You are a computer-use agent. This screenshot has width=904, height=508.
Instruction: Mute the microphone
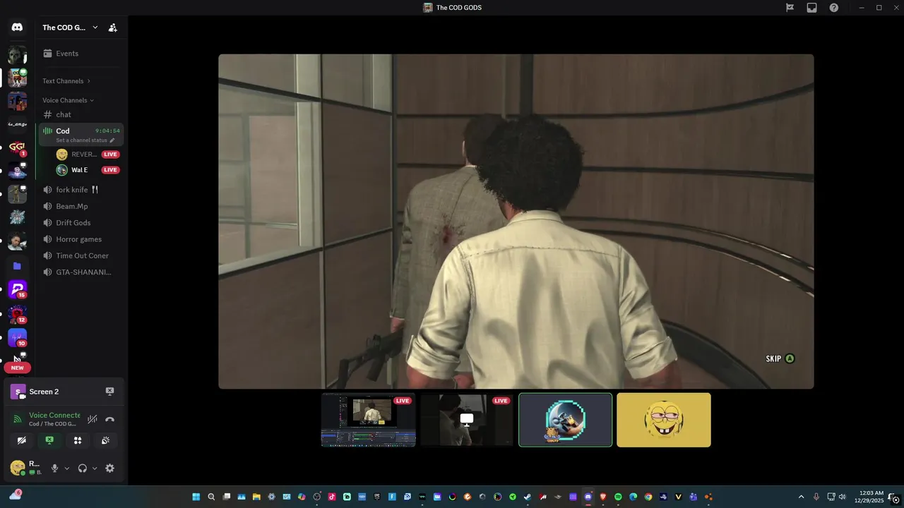pyautogui.click(x=54, y=468)
